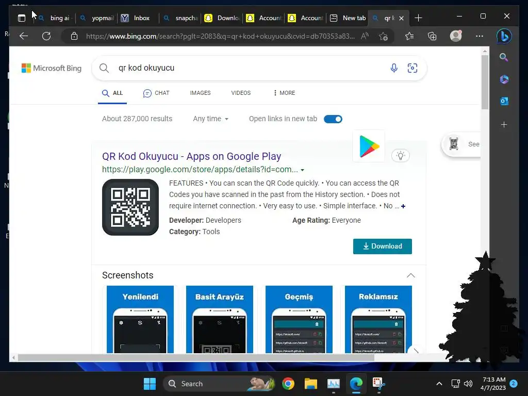Click the taskbar Search box

219,384
